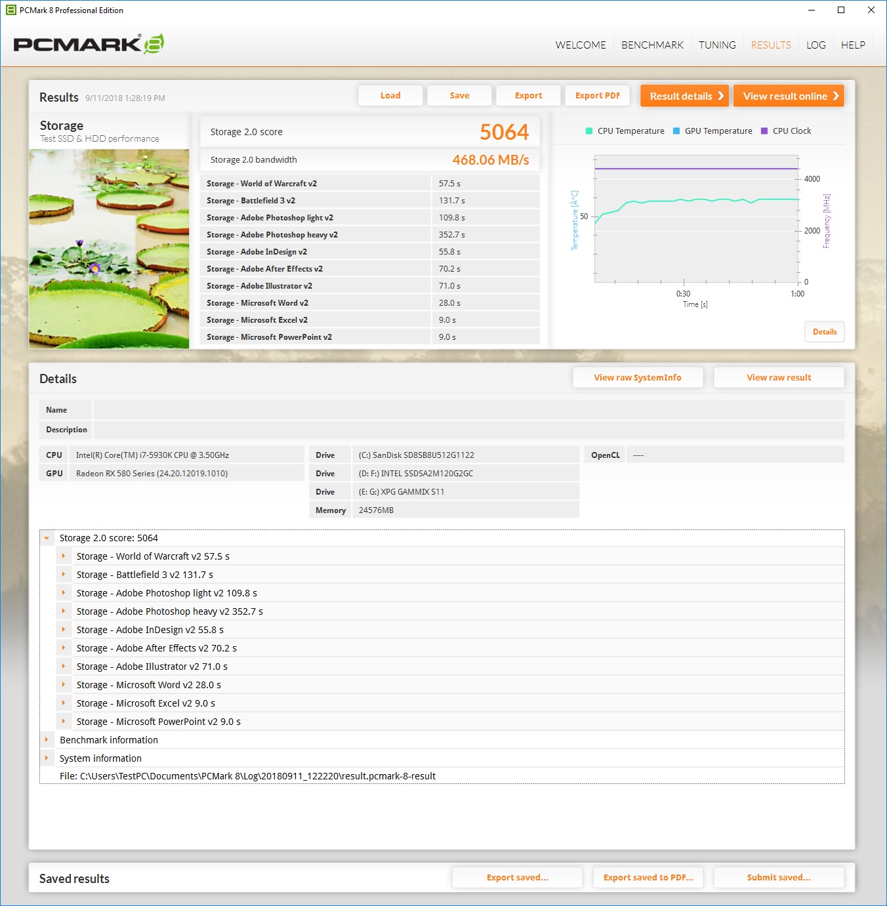Save the current result
The image size is (887, 906).
click(459, 96)
